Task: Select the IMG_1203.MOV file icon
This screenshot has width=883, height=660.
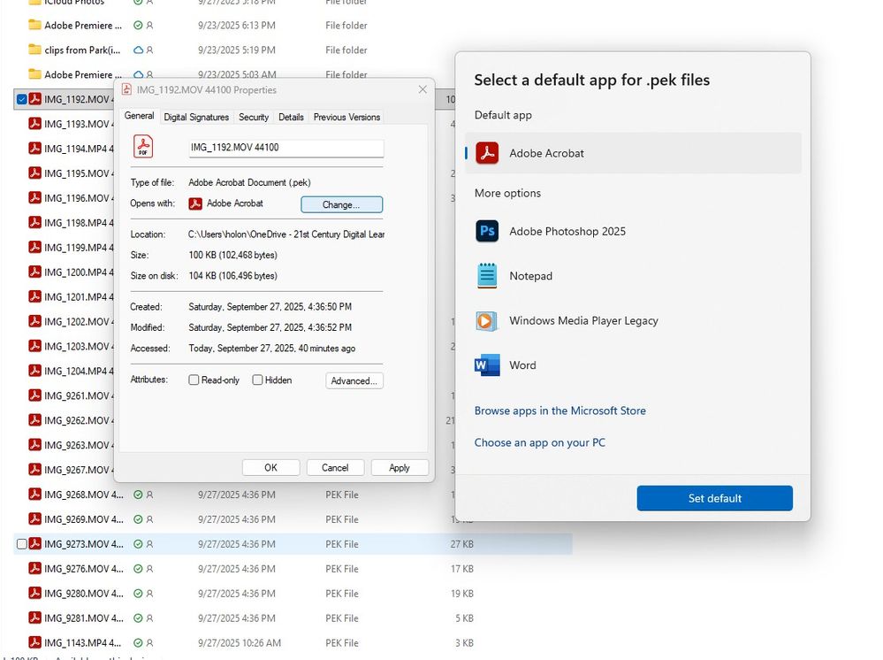Action: [35, 346]
